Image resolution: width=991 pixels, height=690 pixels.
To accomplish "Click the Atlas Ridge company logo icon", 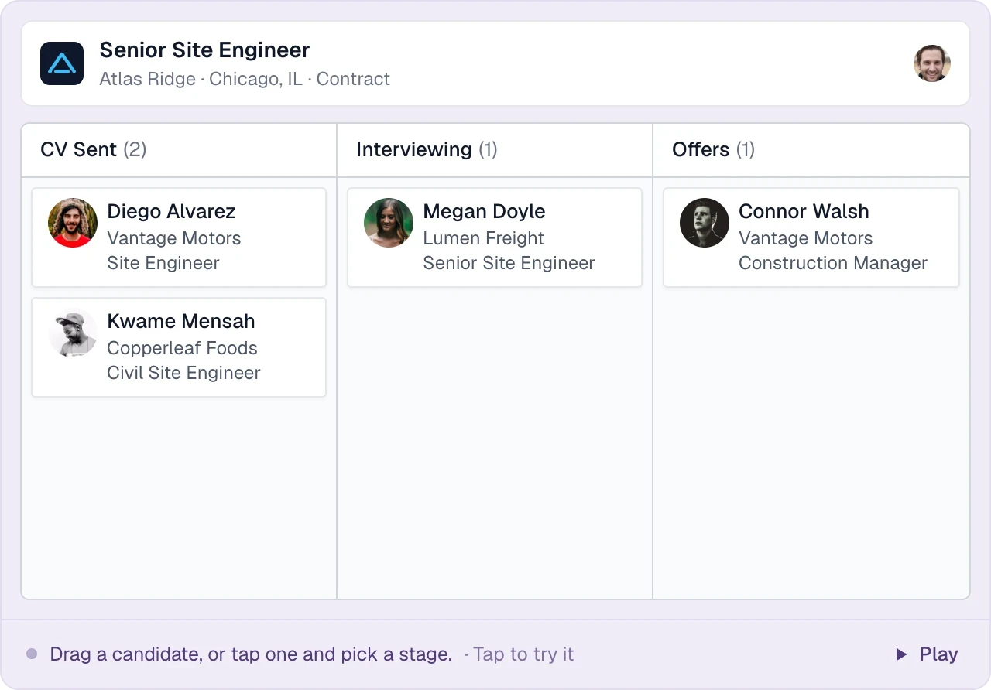I will click(x=62, y=63).
